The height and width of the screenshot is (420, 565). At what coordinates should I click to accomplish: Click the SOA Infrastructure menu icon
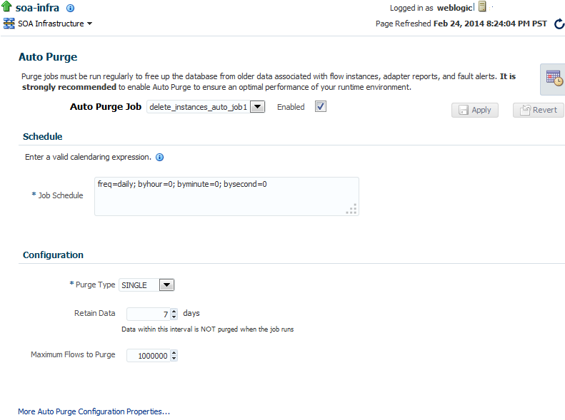tap(9, 24)
